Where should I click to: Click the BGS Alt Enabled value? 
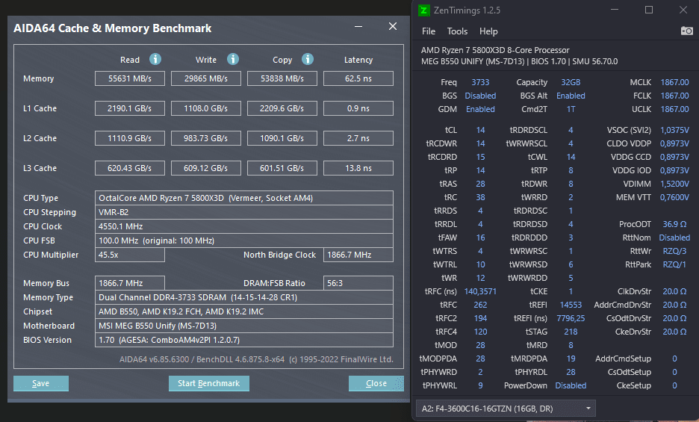[571, 96]
